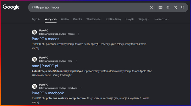Open options menu for tagi › mac result
This screenshot has height=106, width=191.
click(76, 61)
